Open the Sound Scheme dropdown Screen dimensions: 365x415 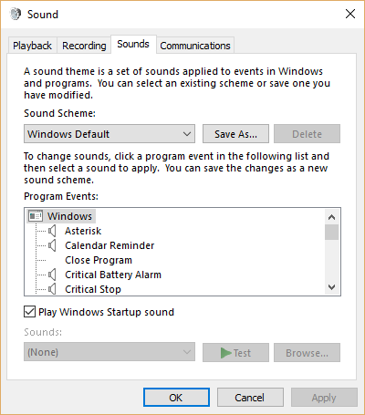click(109, 134)
